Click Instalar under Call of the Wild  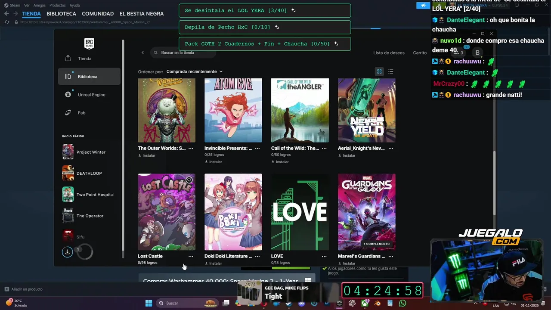(x=280, y=162)
